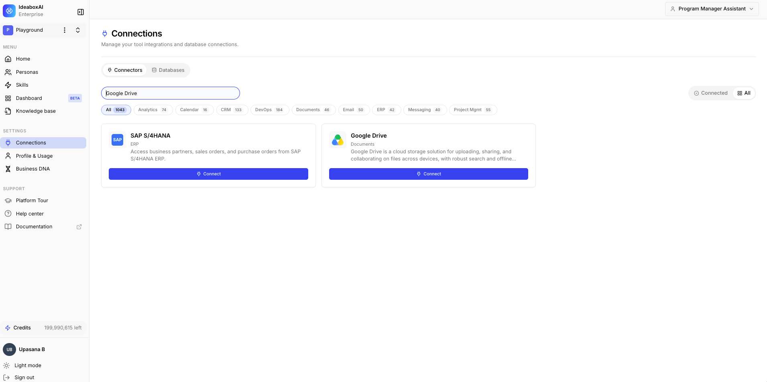Select Connections in settings
The image size is (767, 382).
[x=43, y=143]
